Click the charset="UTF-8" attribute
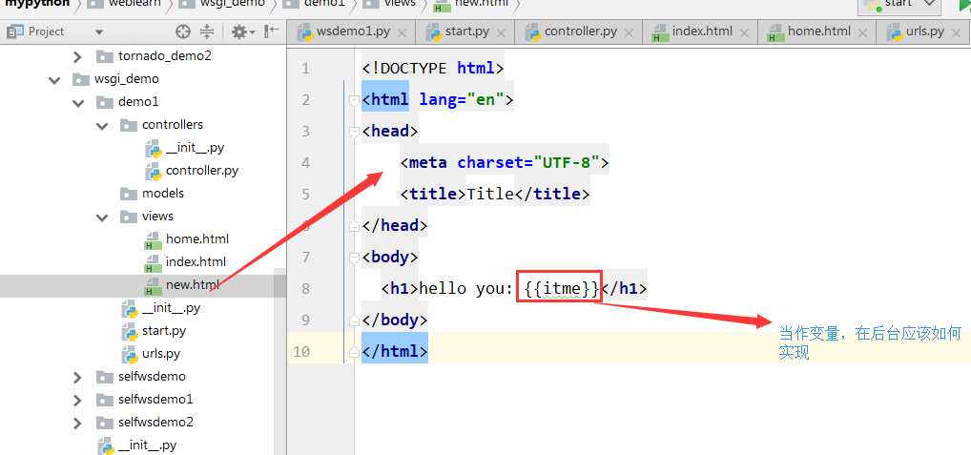Image resolution: width=971 pixels, height=455 pixels. [528, 163]
